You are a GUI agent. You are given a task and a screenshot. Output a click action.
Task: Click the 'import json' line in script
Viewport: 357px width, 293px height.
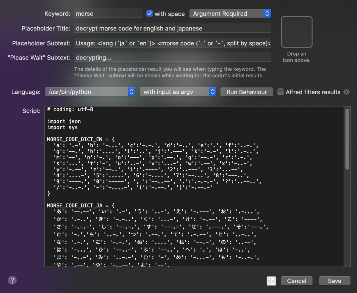point(64,121)
